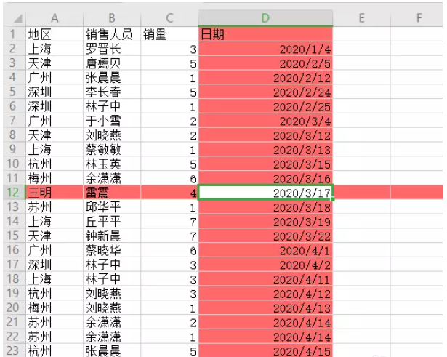Select the cell with 邱华平
The width and height of the screenshot is (447, 357).
pos(112,207)
